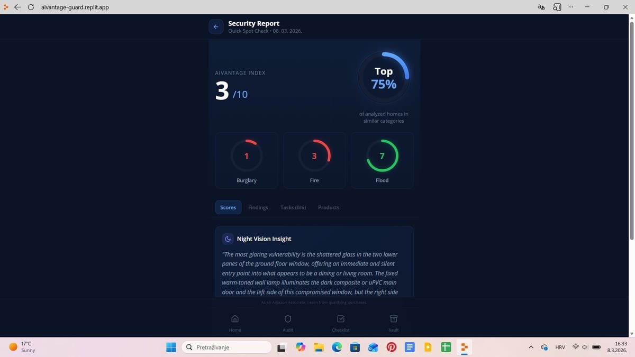Click the Fire risk gauge

[x=314, y=156]
